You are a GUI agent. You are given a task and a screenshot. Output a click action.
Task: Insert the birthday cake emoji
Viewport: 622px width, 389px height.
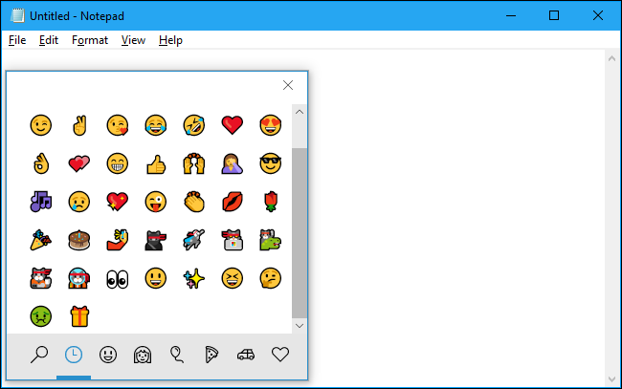click(79, 240)
